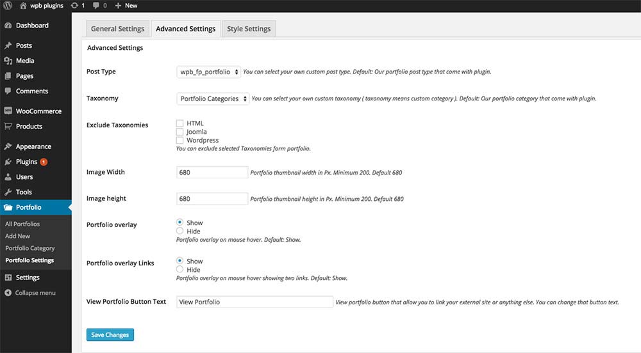This screenshot has height=353, width=641.
Task: Click the Save Changes button
Action: click(x=110, y=334)
